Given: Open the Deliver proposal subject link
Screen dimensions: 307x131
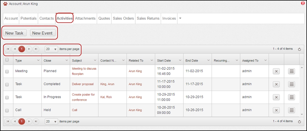Looking at the screenshot, I should point(83,84).
